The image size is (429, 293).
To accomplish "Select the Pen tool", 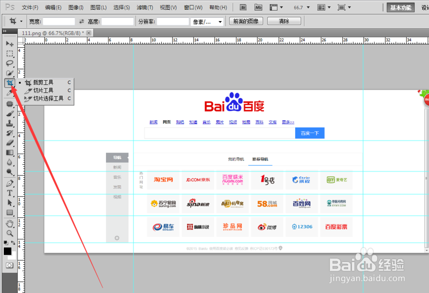I will click(9, 183).
